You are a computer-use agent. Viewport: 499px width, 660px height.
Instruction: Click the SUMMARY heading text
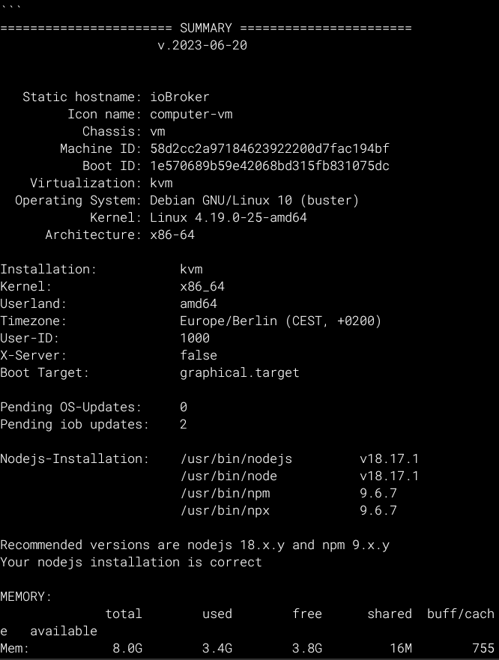(205, 28)
